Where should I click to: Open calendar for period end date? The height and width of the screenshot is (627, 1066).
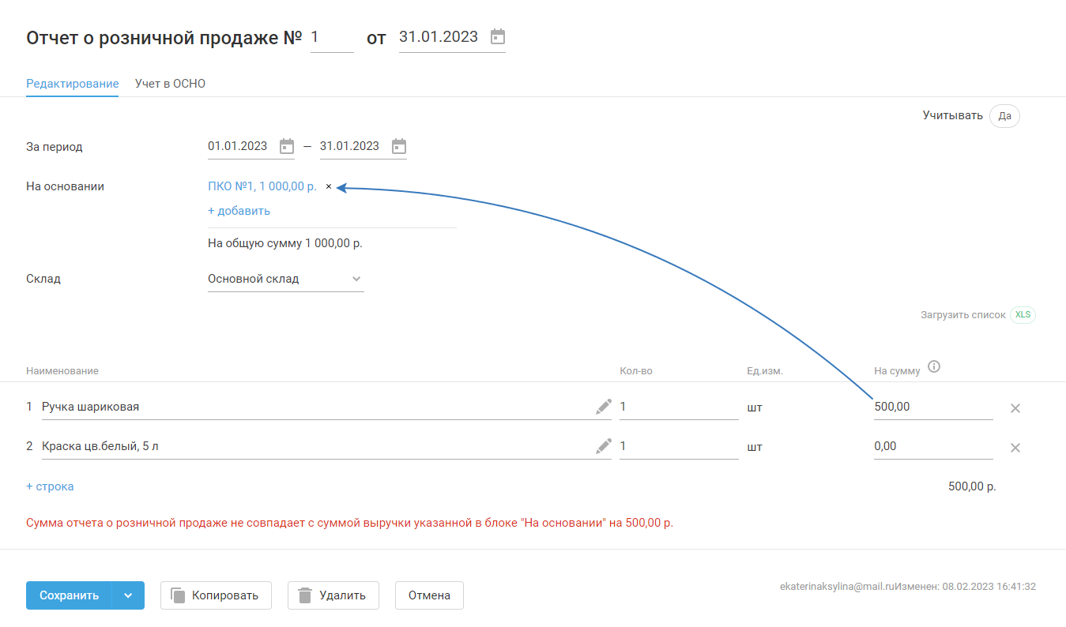coord(399,146)
